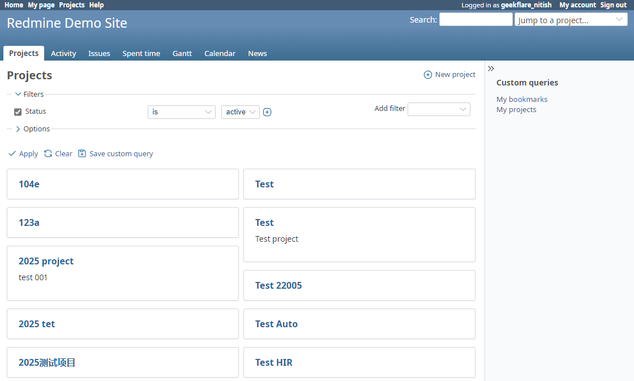Click the New project link text
The image size is (634, 381).
coord(455,74)
